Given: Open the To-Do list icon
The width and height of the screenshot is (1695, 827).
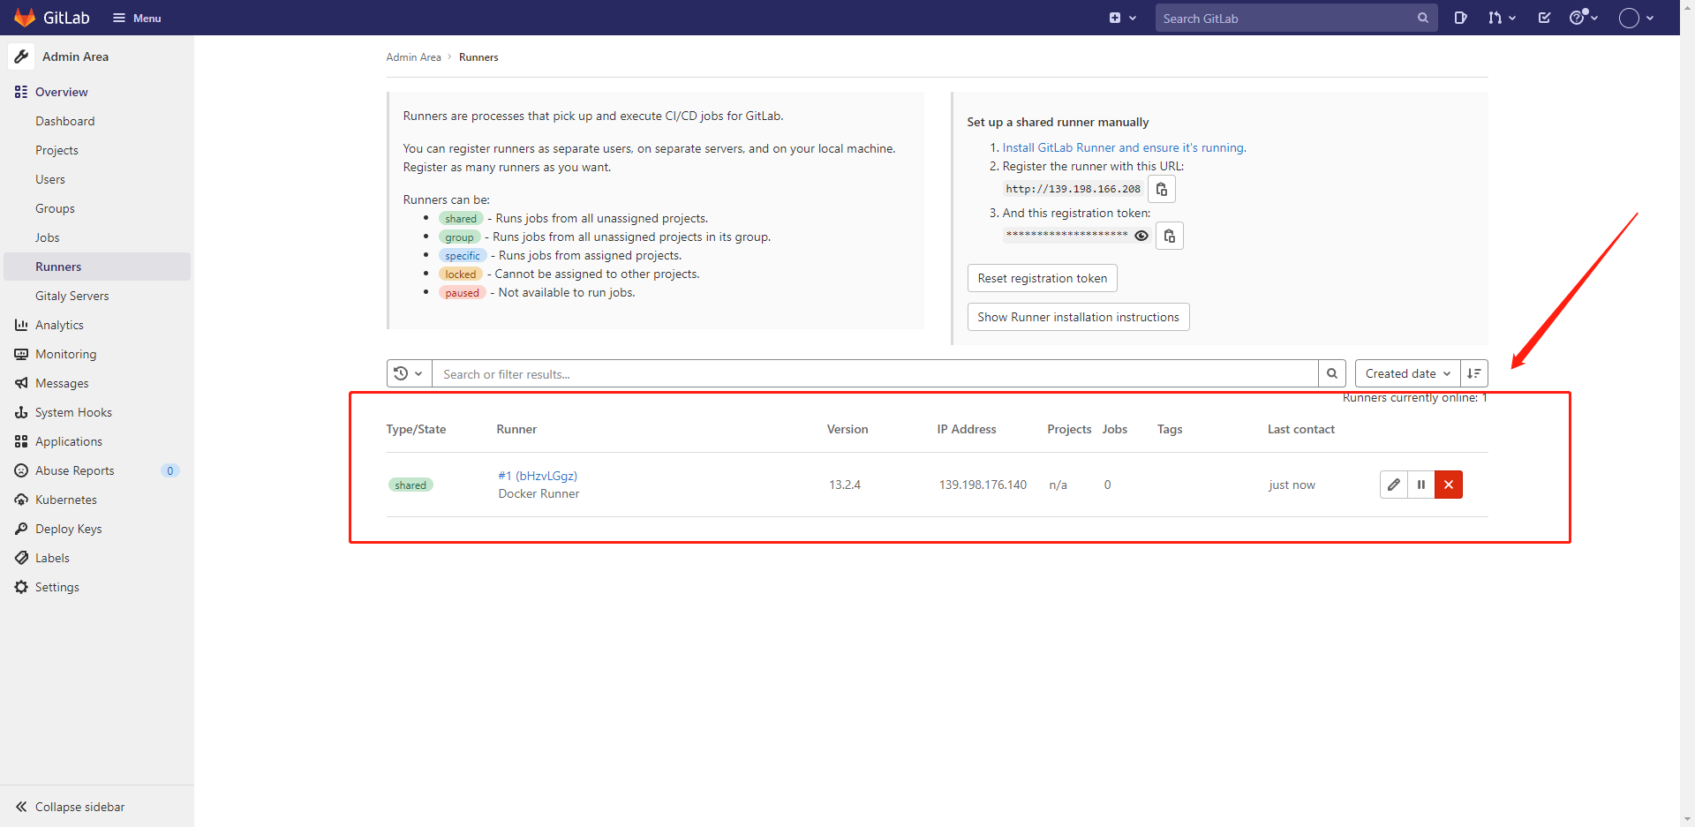Looking at the screenshot, I should (1544, 18).
